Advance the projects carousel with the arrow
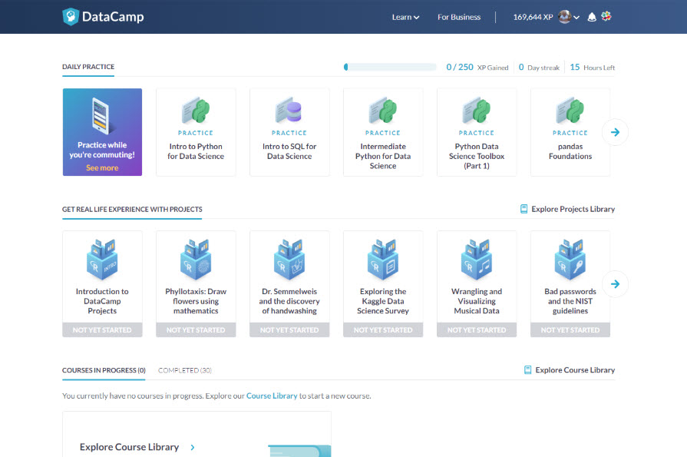This screenshot has width=687, height=457. (615, 284)
